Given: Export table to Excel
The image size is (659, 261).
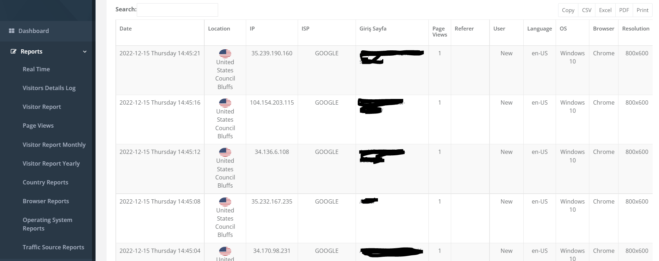Looking at the screenshot, I should (605, 10).
